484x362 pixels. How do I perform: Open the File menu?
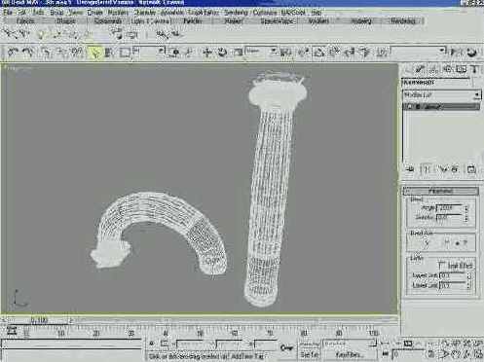pos(8,13)
